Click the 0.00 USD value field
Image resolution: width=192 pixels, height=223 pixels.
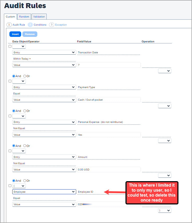pos(109,169)
